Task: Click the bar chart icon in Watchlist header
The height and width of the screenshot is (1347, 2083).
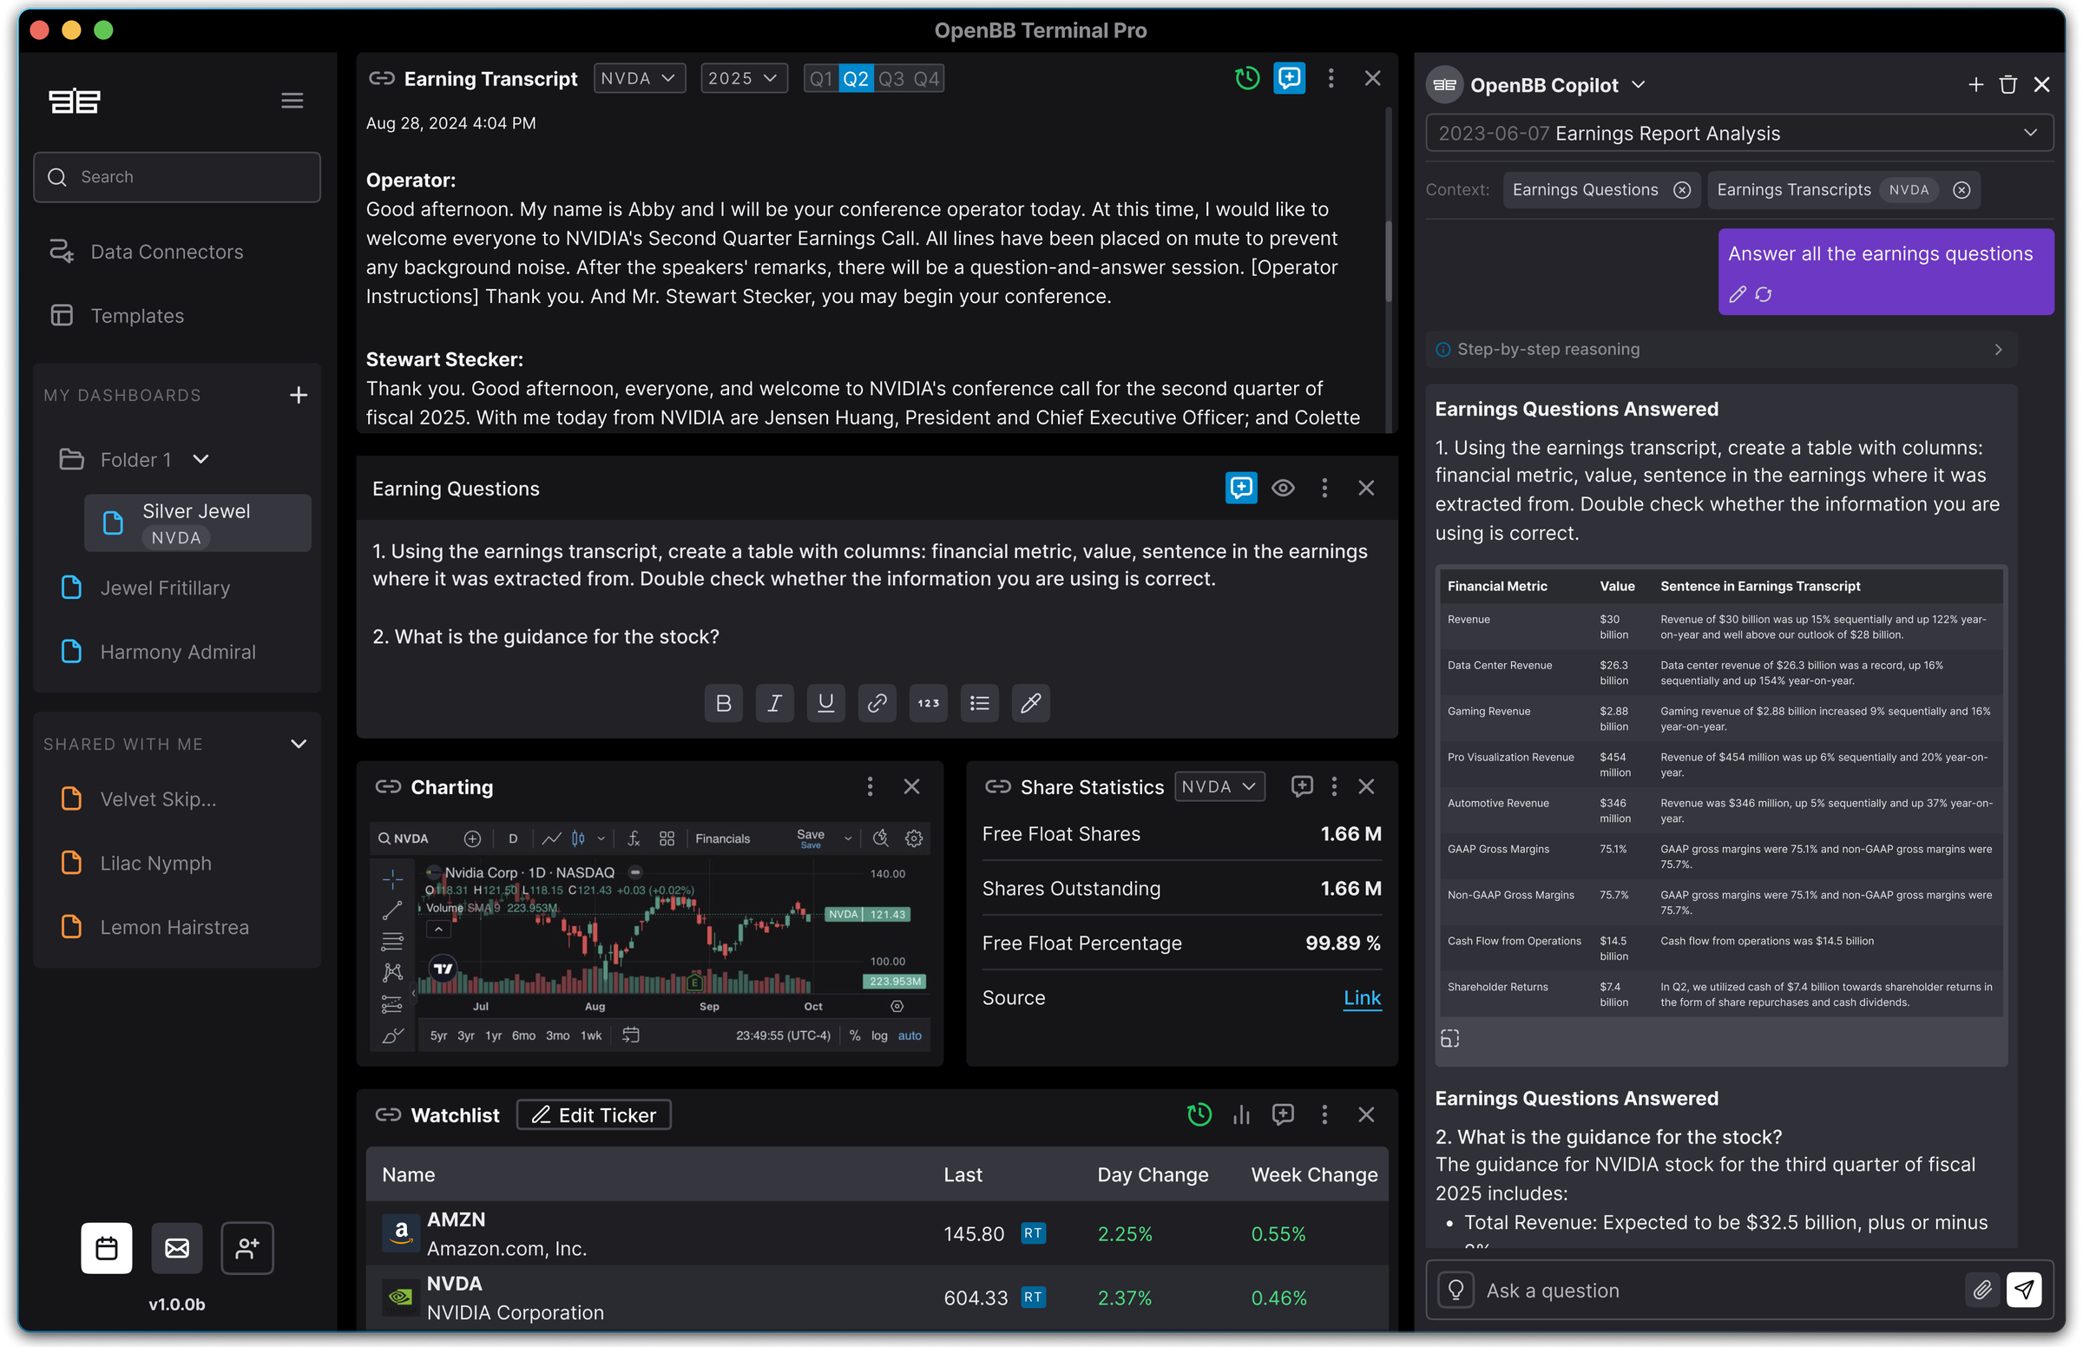Action: click(x=1241, y=1114)
